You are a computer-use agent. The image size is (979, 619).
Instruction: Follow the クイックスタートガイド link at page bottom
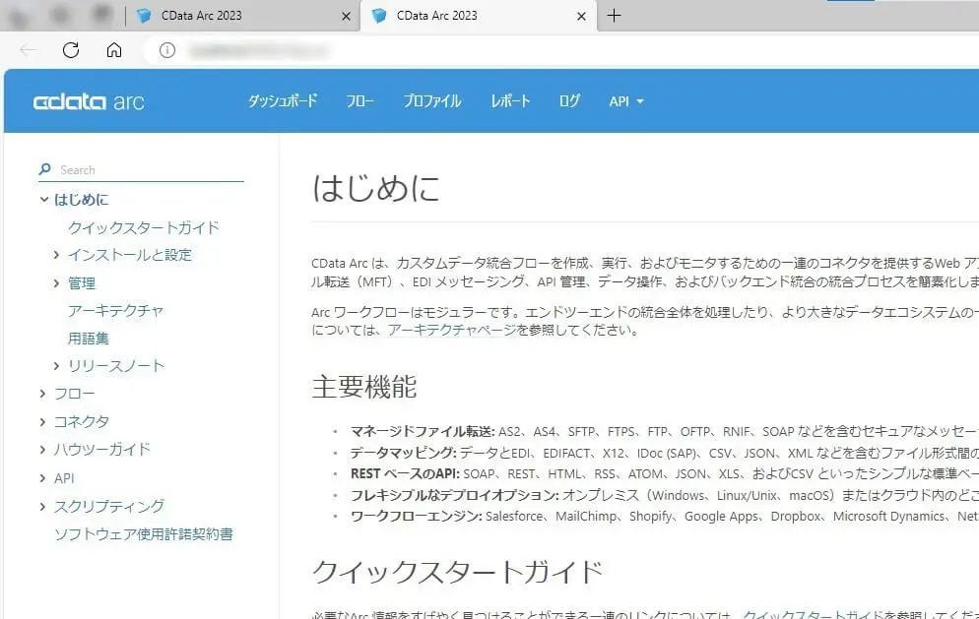(814, 615)
